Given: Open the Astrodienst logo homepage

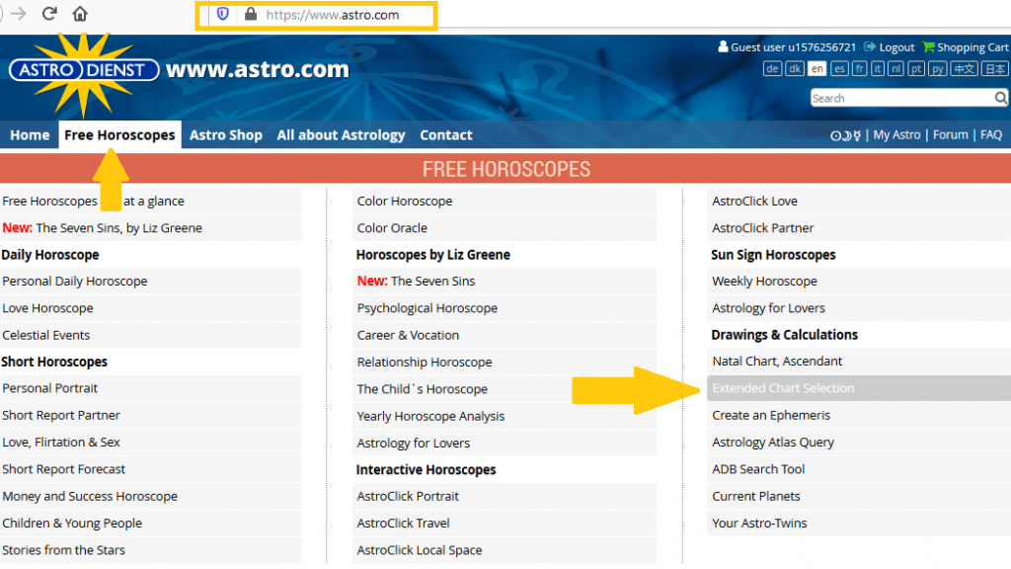Looking at the screenshot, I should click(84, 70).
